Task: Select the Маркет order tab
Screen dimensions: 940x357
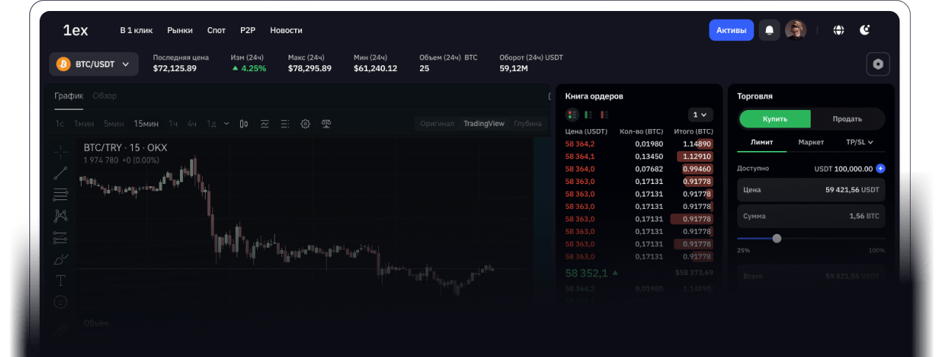Action: click(x=811, y=142)
